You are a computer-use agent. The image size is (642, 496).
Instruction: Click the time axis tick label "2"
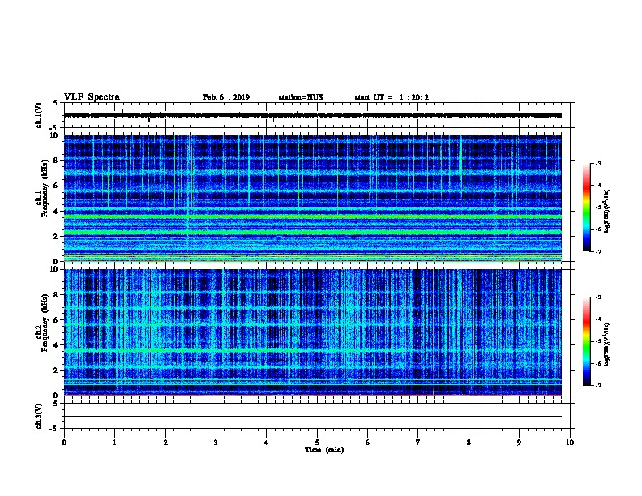[165, 443]
